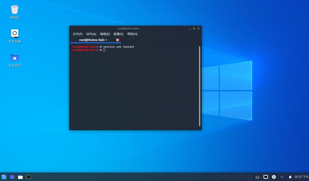Image resolution: width=309 pixels, height=181 pixels.
Task: Open the power manager lightning tray icon
Action: coord(274,177)
